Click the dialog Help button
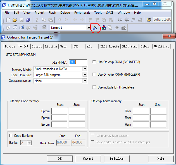This screenshot has width=176, height=165. (x=161, y=159)
